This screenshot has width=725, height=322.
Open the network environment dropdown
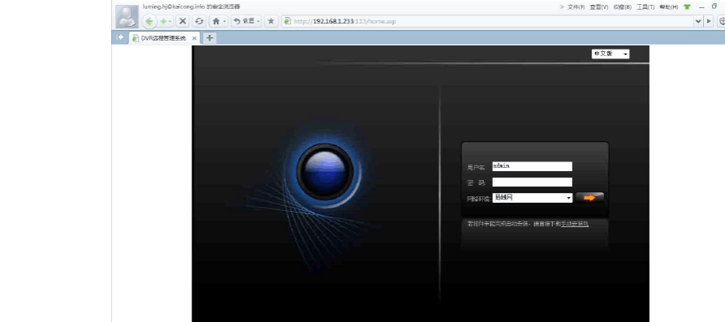pos(533,198)
